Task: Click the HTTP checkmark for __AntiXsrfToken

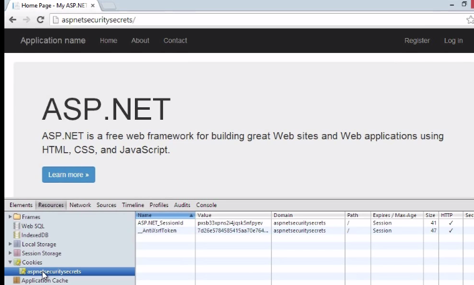Action: 451,230
